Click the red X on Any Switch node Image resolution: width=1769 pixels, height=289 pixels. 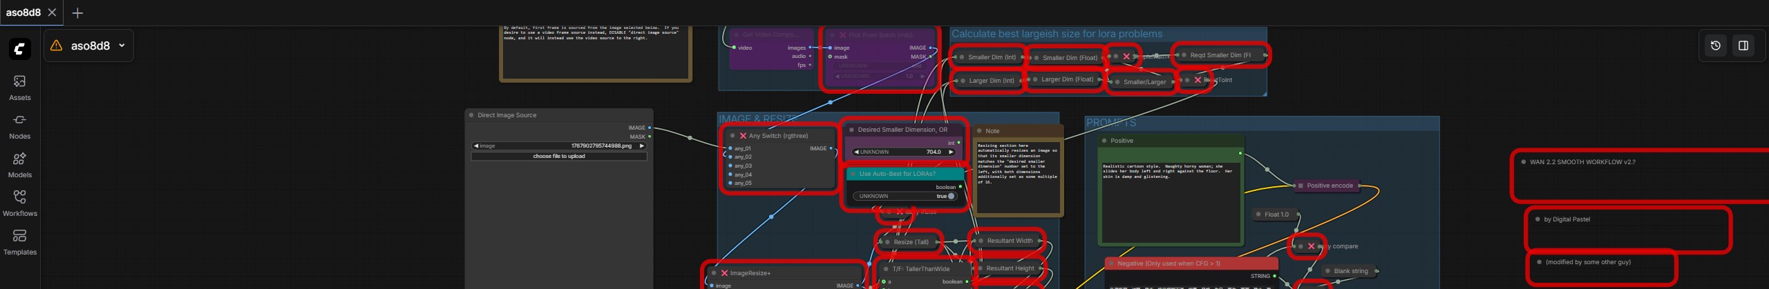point(743,136)
